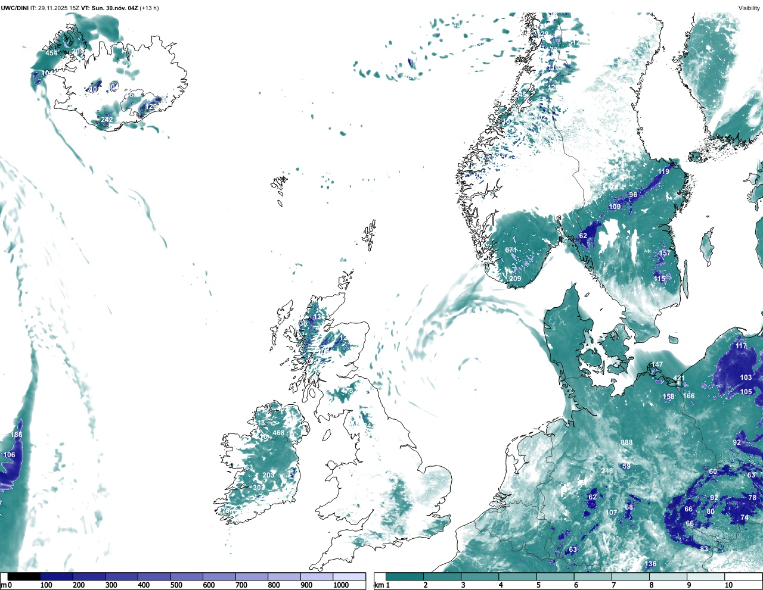Image resolution: width=763 pixels, height=590 pixels.
Task: Click the '59' value in Germany
Action: tap(626, 466)
